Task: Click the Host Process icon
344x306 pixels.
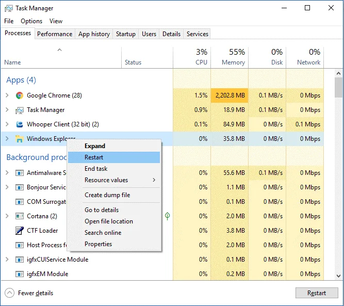Action: pos(19,245)
